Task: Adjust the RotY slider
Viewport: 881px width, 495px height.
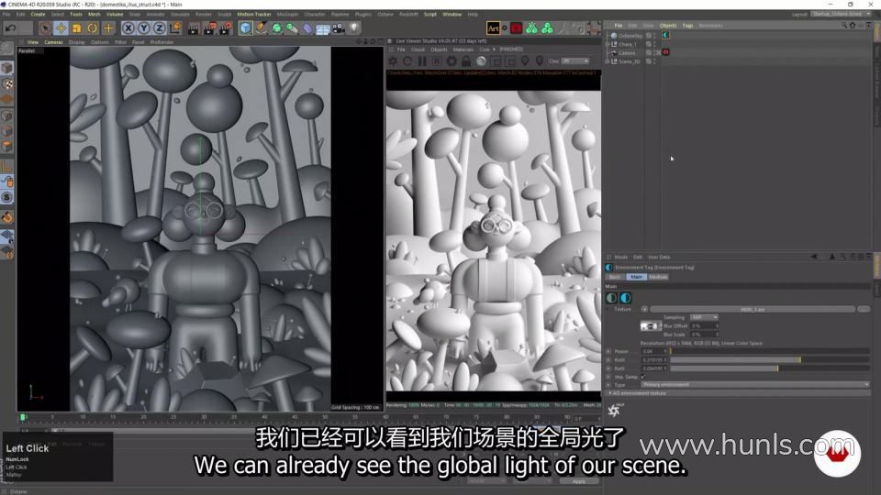Action: pos(769,368)
